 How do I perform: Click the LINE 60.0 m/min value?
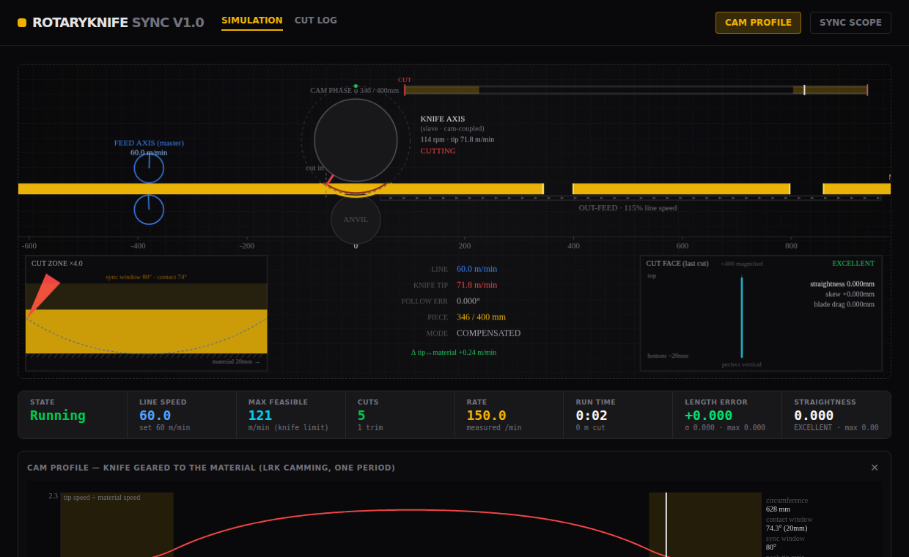point(476,269)
